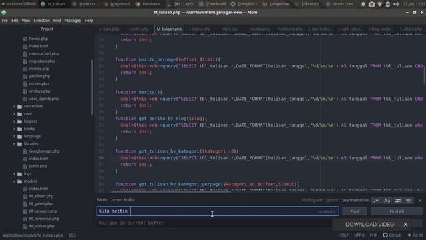Open the Edit menu
The height and width of the screenshot is (240, 426).
click(x=15, y=21)
